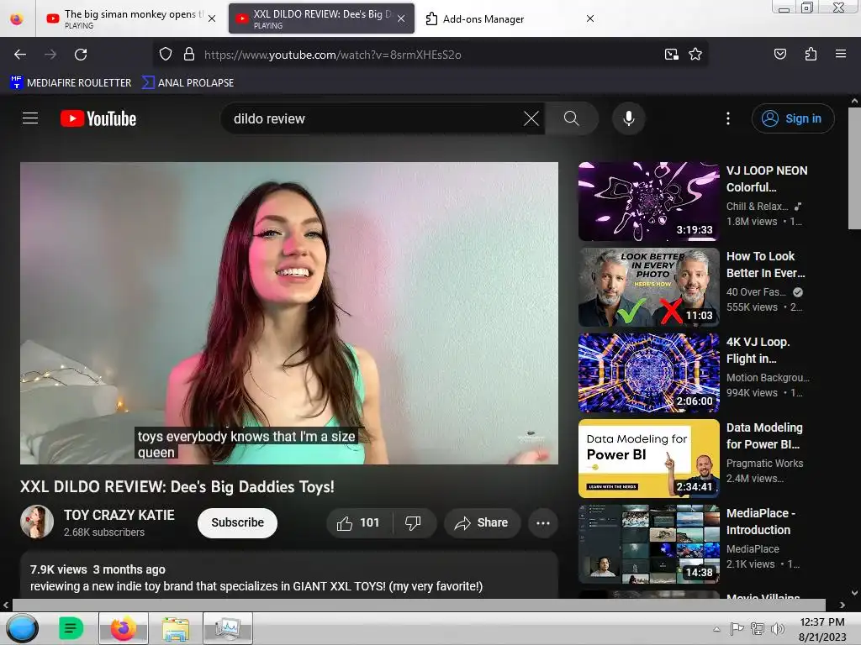This screenshot has height=645, width=861.
Task: Click 'How To Look Better In Ever...' title
Action: [765, 265]
